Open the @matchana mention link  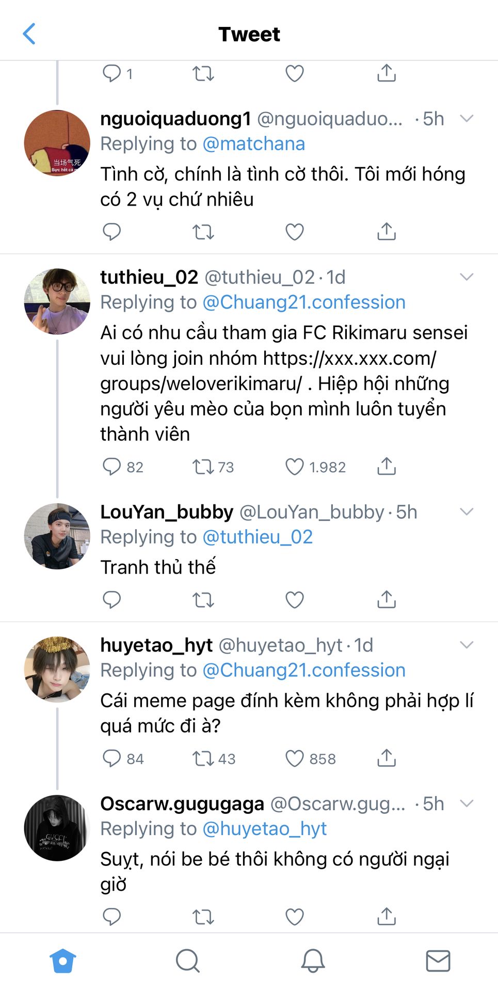[253, 144]
